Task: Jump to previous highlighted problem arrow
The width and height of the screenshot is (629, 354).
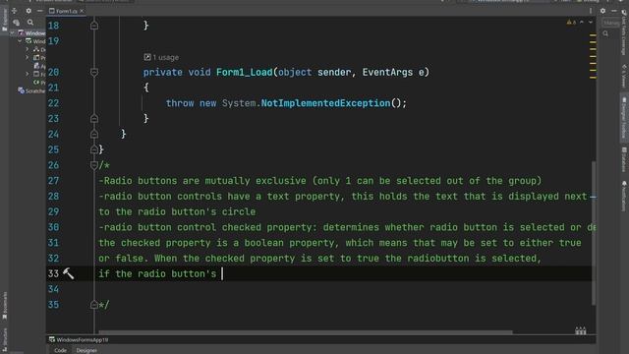Action: coord(582,23)
